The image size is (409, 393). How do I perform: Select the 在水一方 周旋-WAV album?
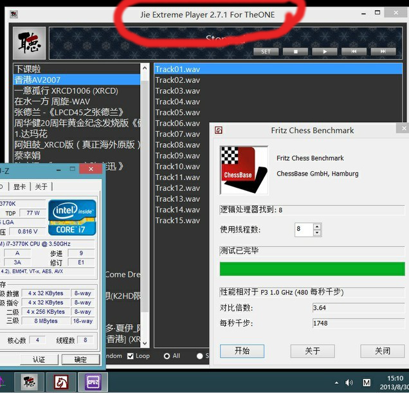(x=77, y=101)
